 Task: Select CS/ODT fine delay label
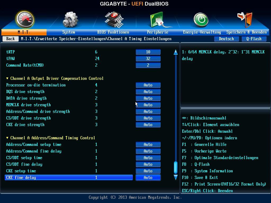(x=24, y=164)
